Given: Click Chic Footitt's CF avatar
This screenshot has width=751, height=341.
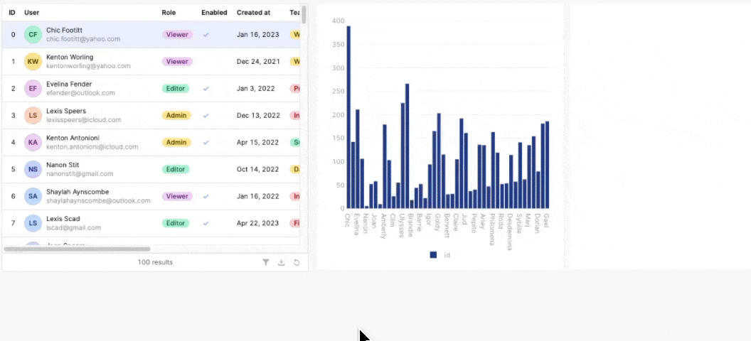Looking at the screenshot, I should pos(33,35).
